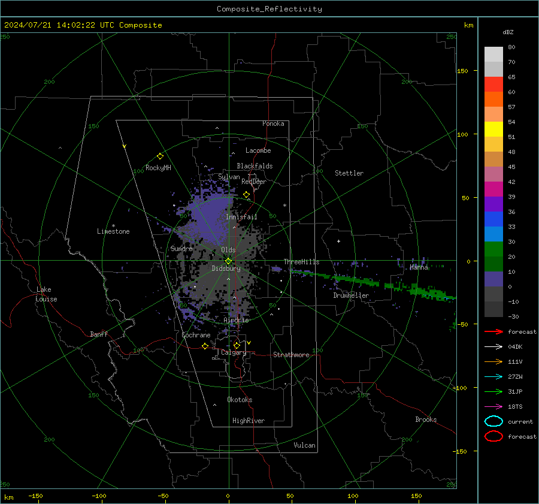Select the Okotoks label

240,400
